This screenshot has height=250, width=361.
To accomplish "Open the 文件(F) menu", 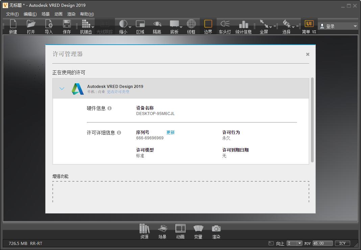I will 13,14.
